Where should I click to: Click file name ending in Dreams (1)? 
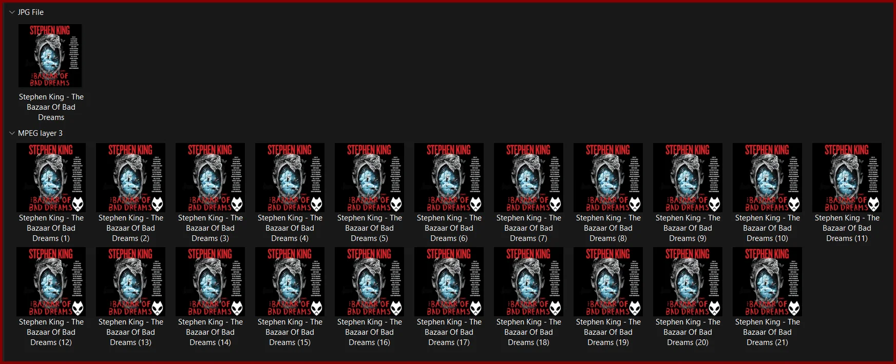pos(51,228)
